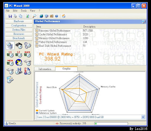The width and height of the screenshot is (151, 131).
Task: Switch to the Graphic tab
Action: pos(66,68)
